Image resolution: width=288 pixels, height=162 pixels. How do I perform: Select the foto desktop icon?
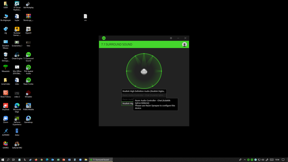pyautogui.click(x=28, y=43)
